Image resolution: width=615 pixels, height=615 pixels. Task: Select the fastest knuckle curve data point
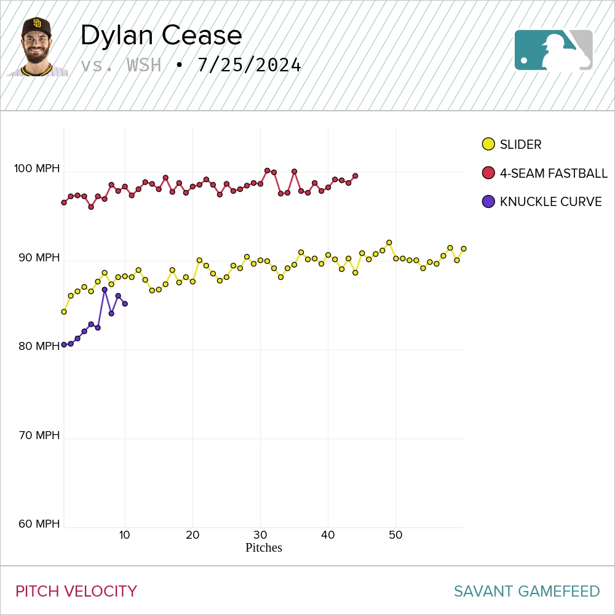[x=105, y=290]
